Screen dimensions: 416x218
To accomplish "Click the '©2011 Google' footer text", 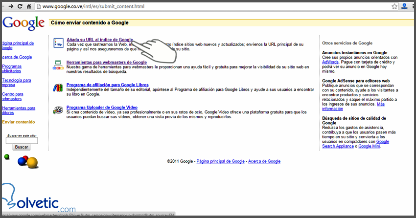I will pyautogui.click(x=180, y=161).
